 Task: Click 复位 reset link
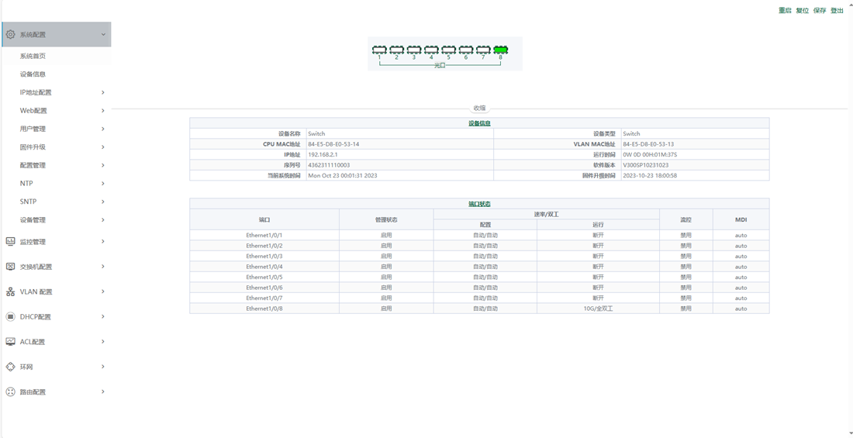click(803, 10)
